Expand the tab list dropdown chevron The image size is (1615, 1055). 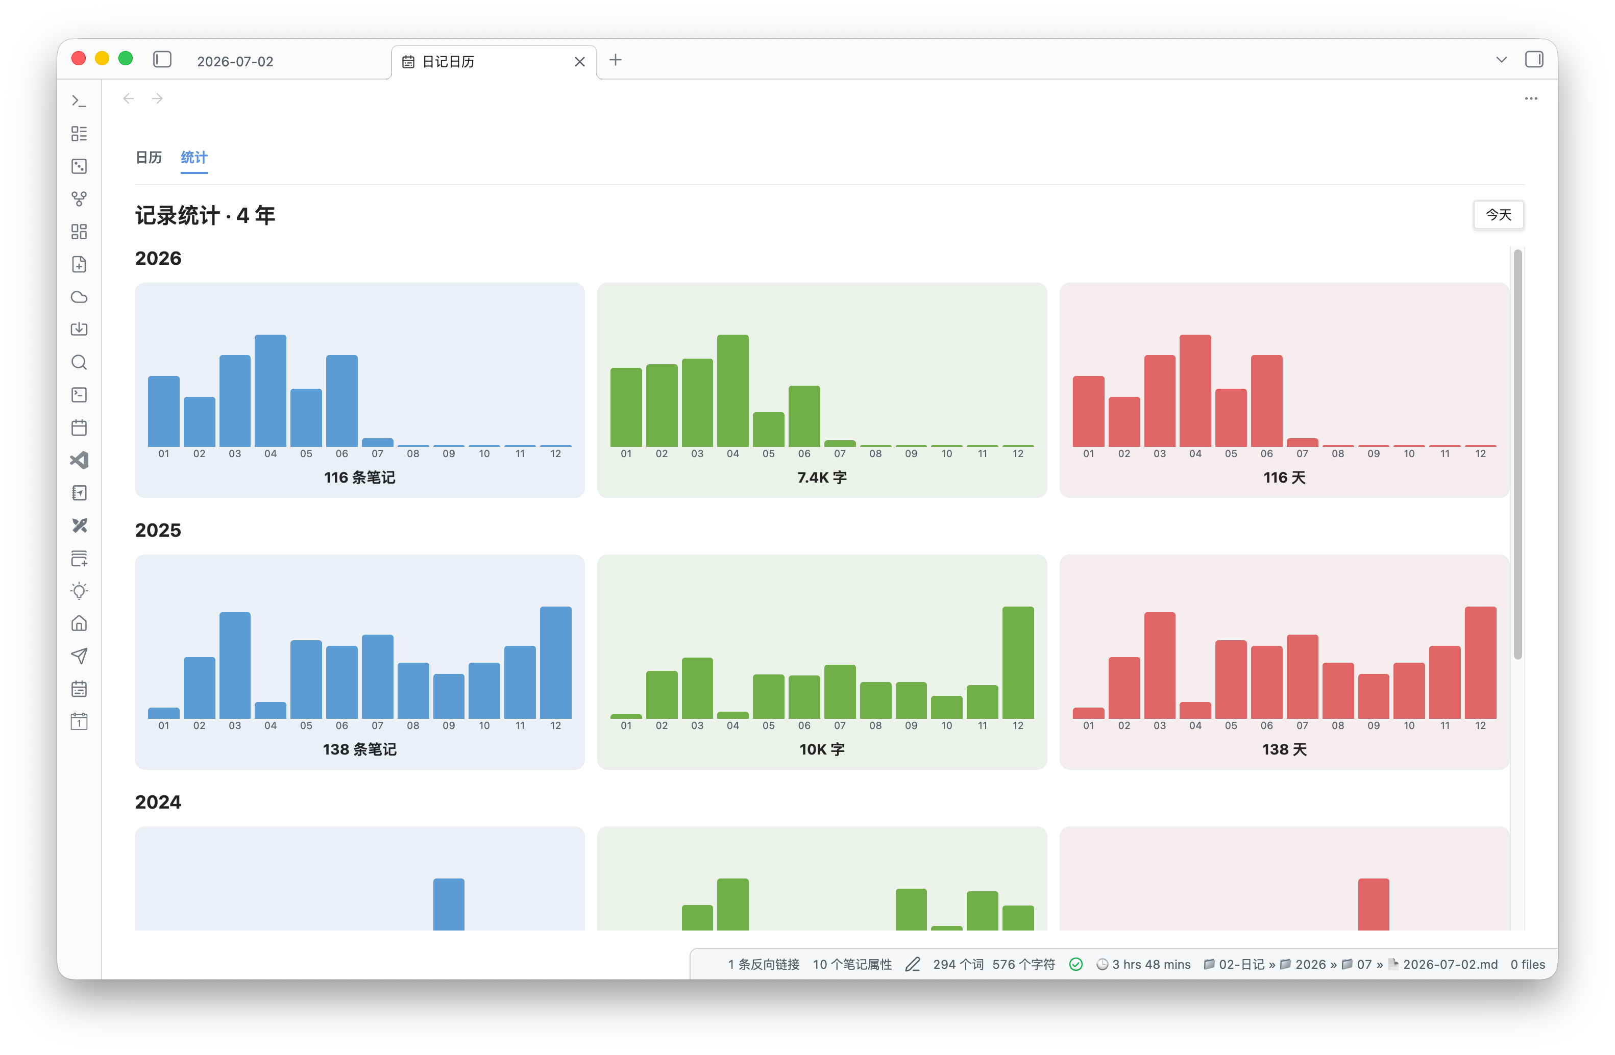(1501, 60)
